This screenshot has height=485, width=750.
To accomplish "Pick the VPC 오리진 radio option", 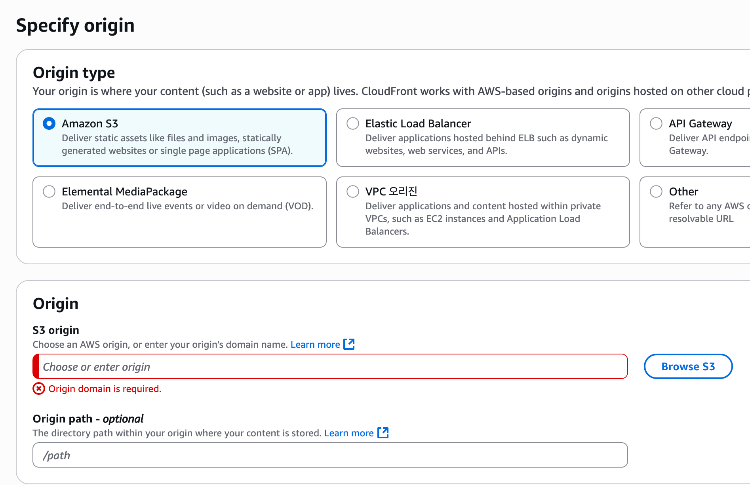I will (352, 191).
